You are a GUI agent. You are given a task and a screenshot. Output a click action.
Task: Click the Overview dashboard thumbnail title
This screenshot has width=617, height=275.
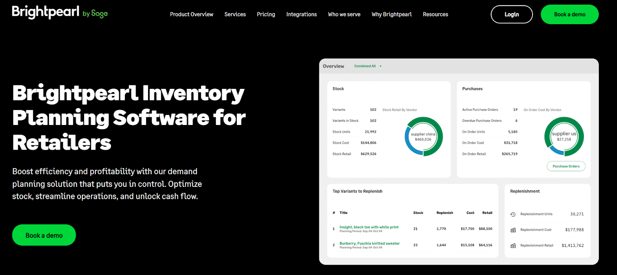[333, 66]
